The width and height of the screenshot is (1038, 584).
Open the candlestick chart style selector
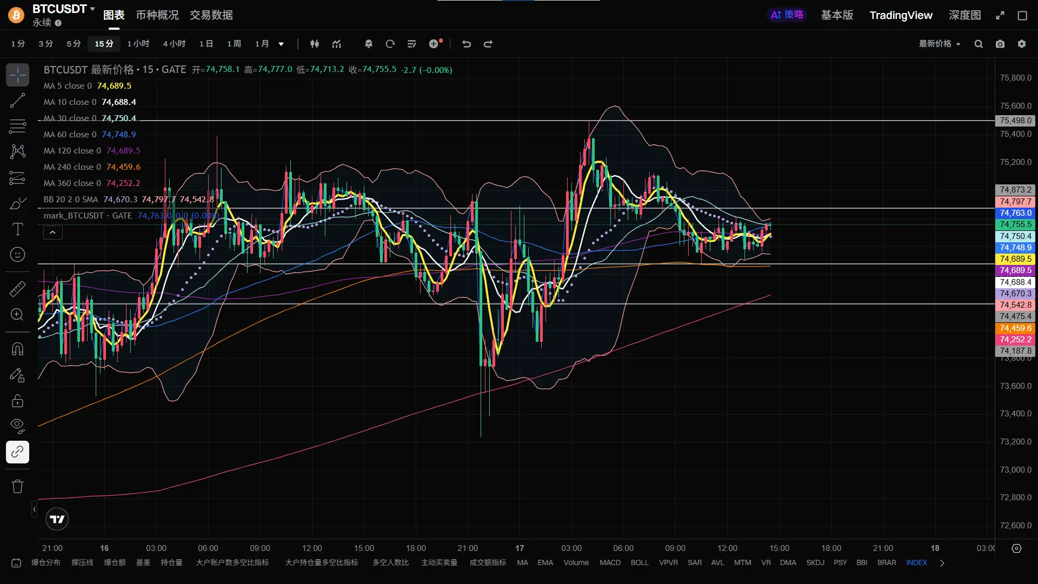(315, 44)
